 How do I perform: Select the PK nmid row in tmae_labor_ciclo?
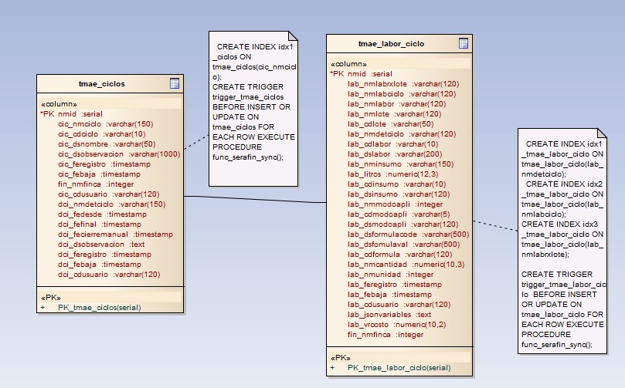click(362, 73)
